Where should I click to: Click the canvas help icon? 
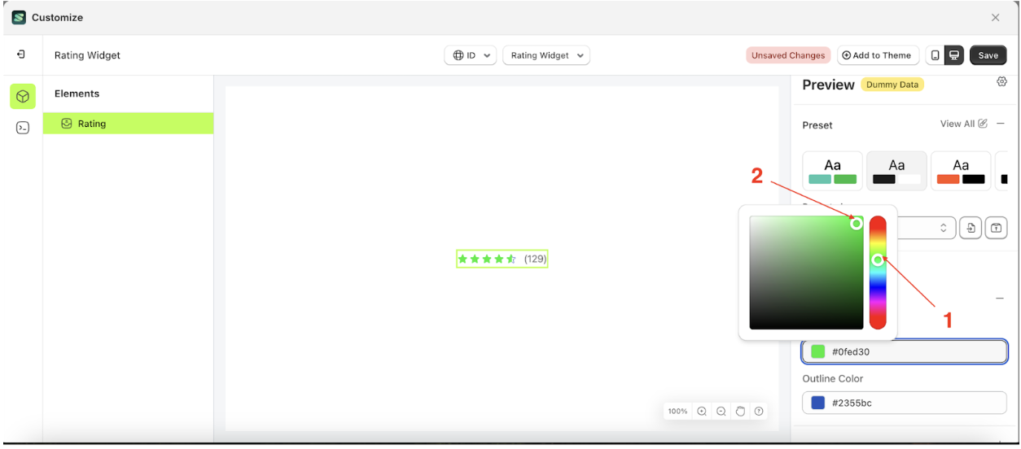point(759,412)
